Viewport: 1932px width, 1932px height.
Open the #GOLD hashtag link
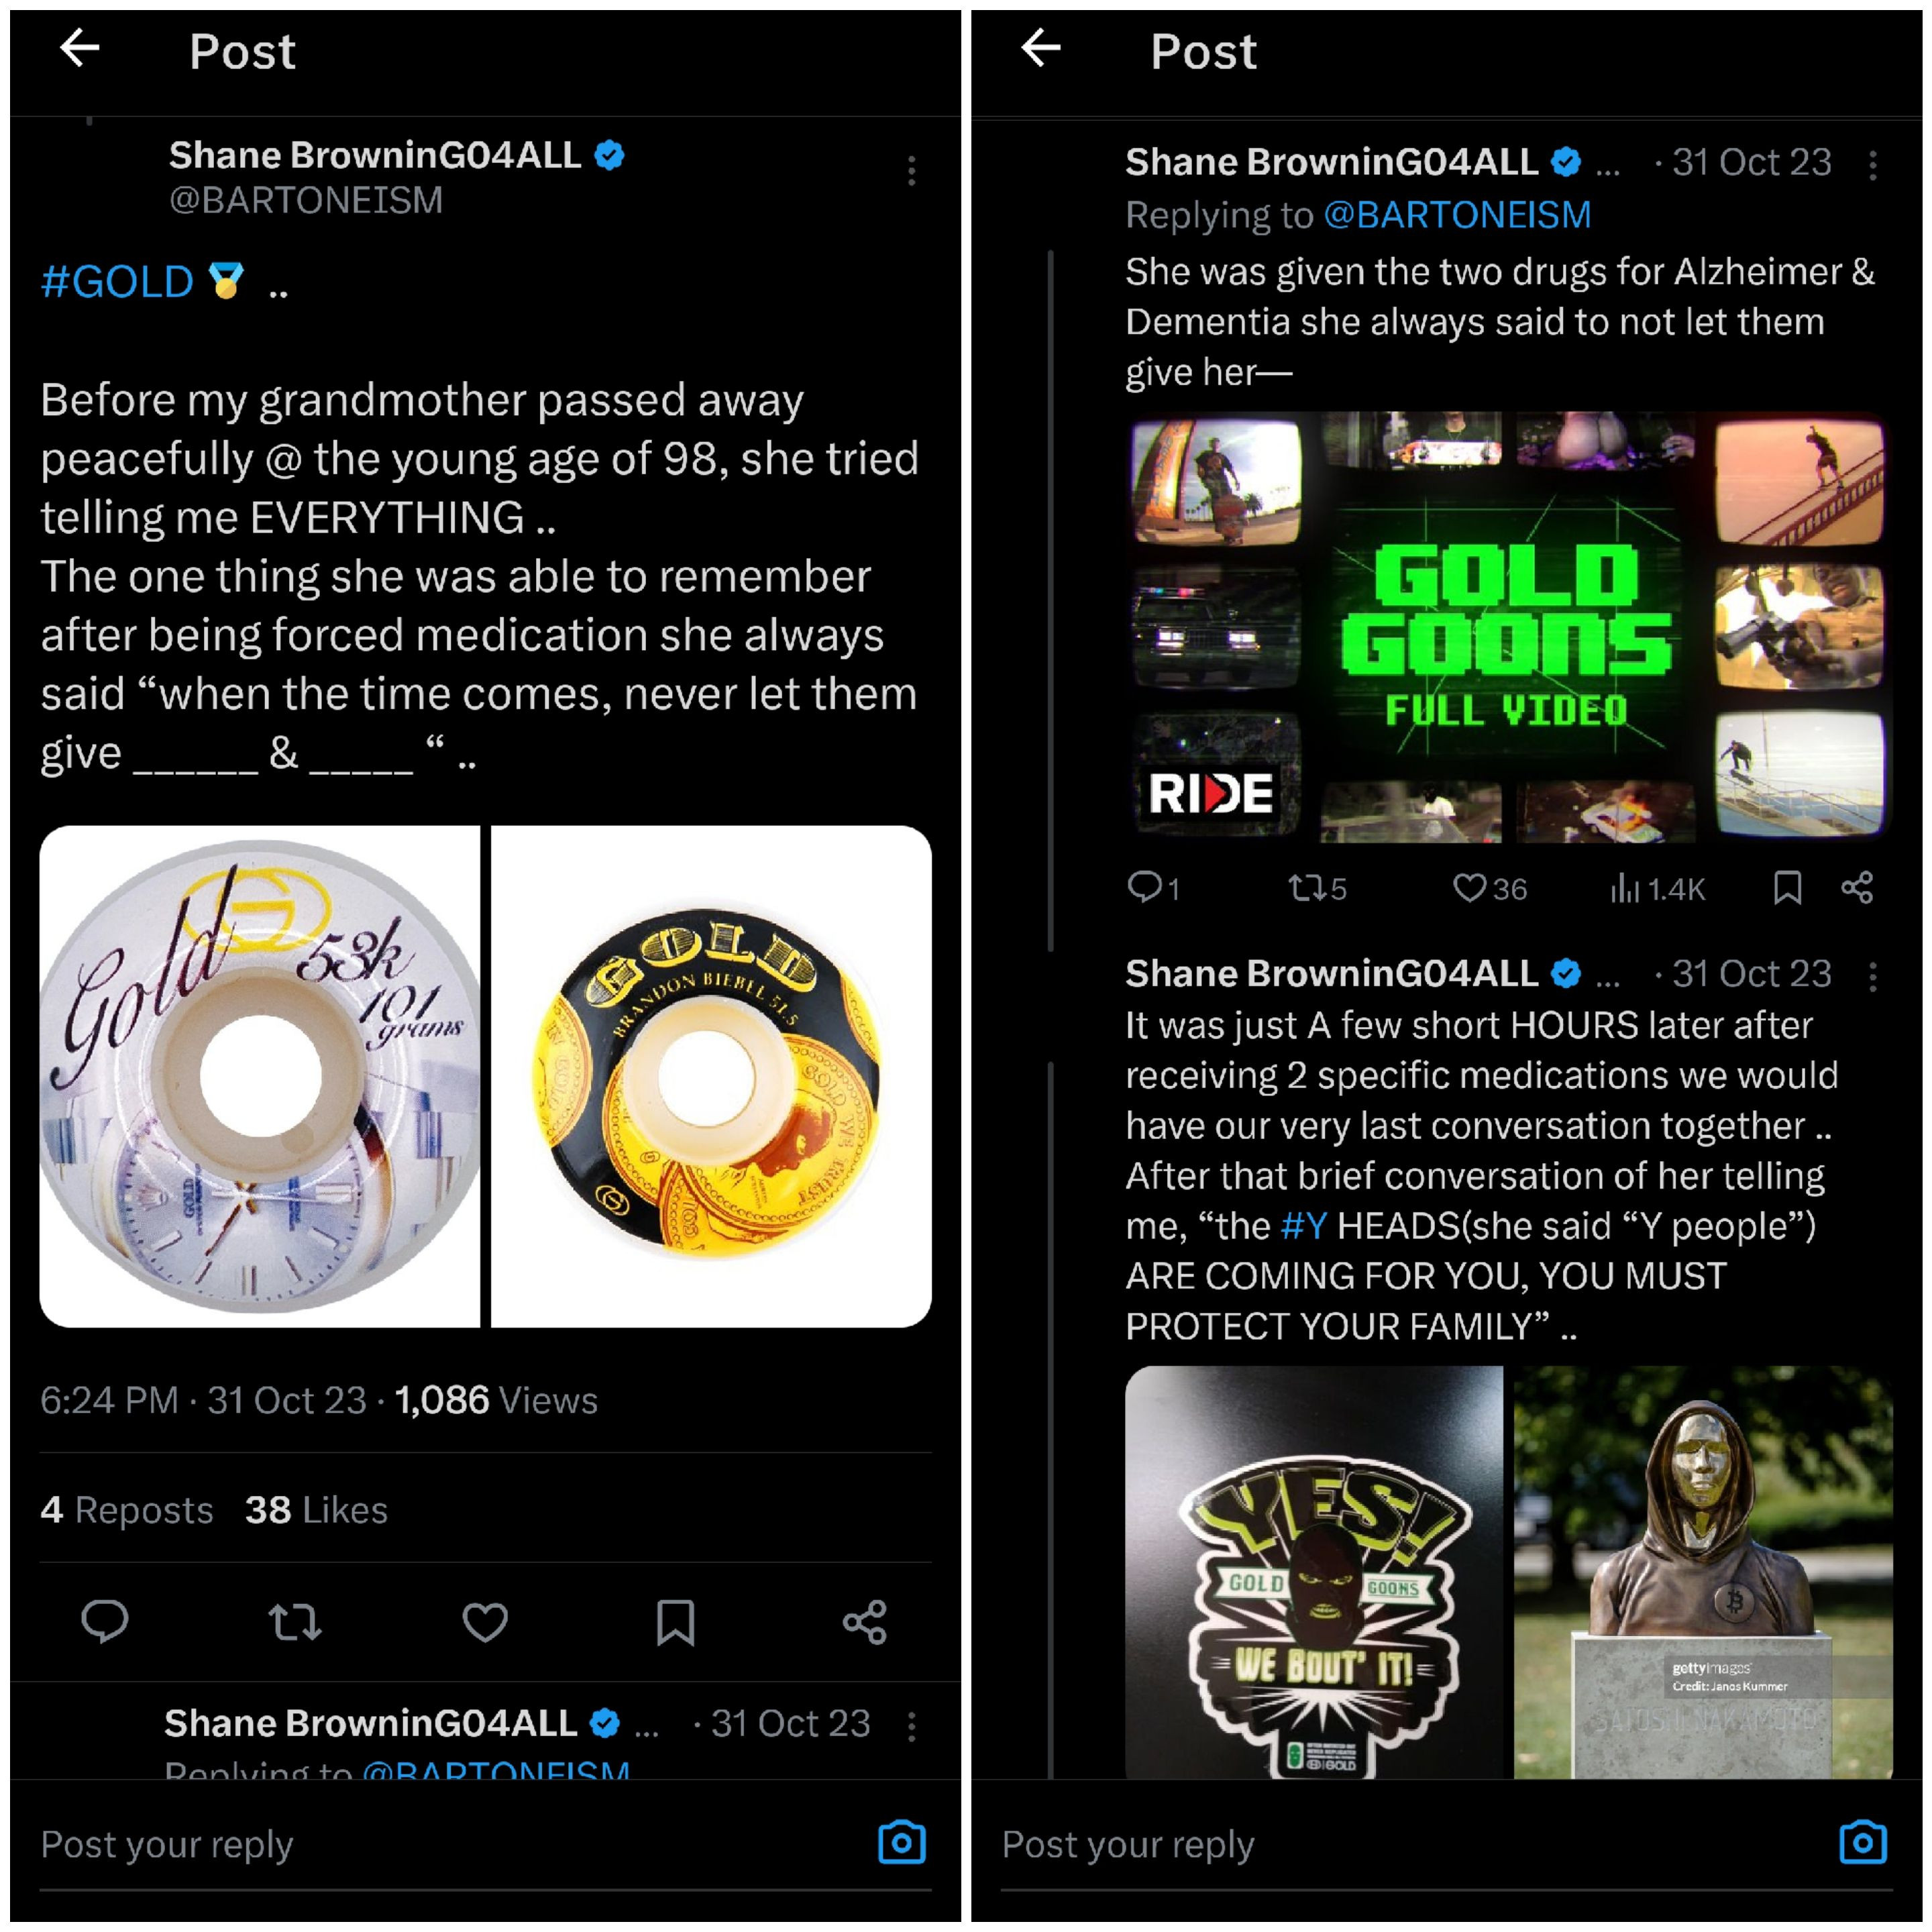(117, 282)
